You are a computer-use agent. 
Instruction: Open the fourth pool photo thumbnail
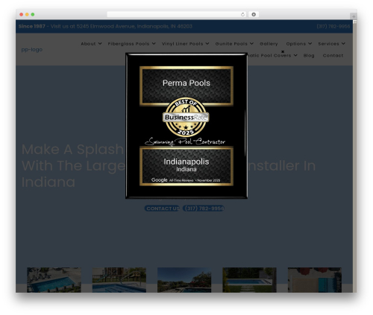click(249, 280)
